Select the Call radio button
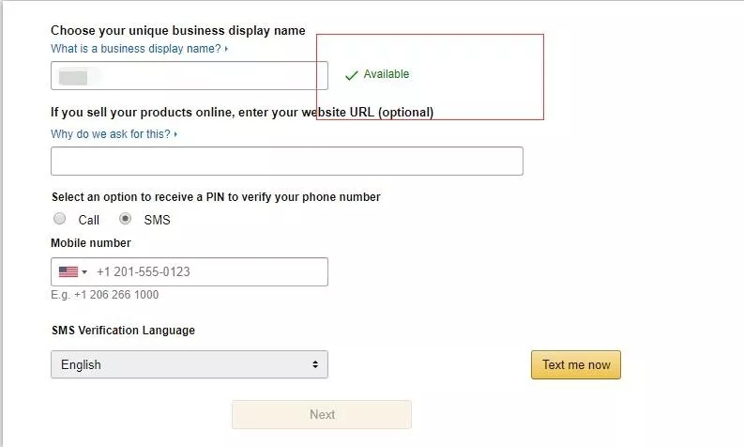This screenshot has height=447, width=744. coord(60,219)
